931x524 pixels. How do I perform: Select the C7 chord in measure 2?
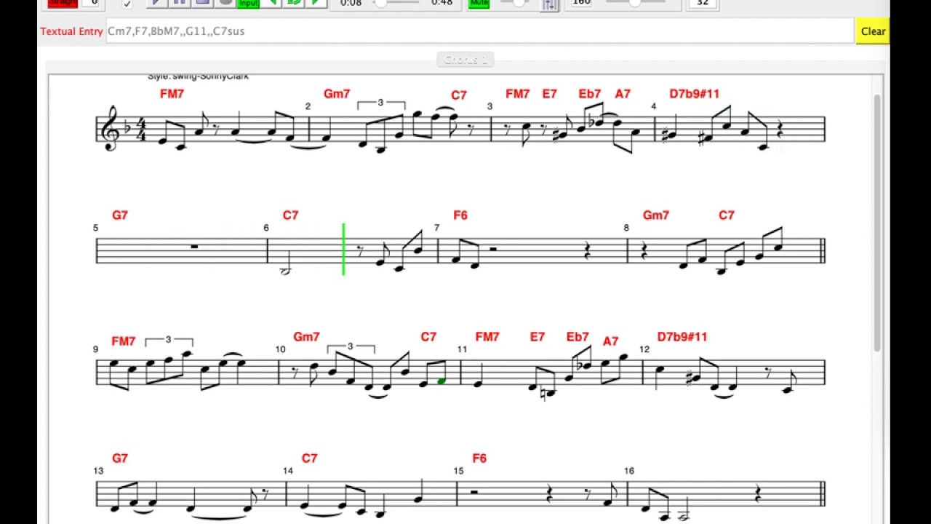pos(458,95)
